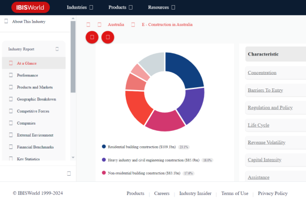The image size is (306, 204).
Task: Open Capital Intensity characteristic
Action: (x=265, y=160)
